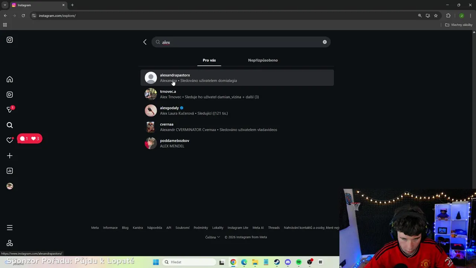
Task: Open Všechny záložky bookmarks folder
Action: click(x=459, y=25)
